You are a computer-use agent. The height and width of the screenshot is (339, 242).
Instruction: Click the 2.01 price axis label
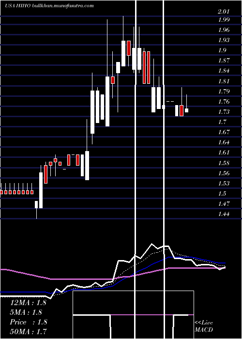[224, 12]
